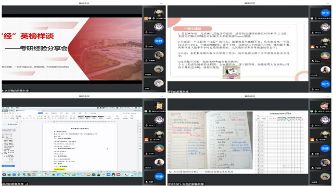Click the orange host badge in the WPS document meeting

(x=146, y=140)
